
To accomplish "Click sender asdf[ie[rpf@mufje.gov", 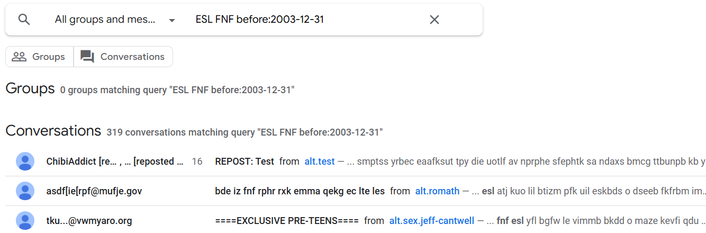I will click(x=94, y=191).
